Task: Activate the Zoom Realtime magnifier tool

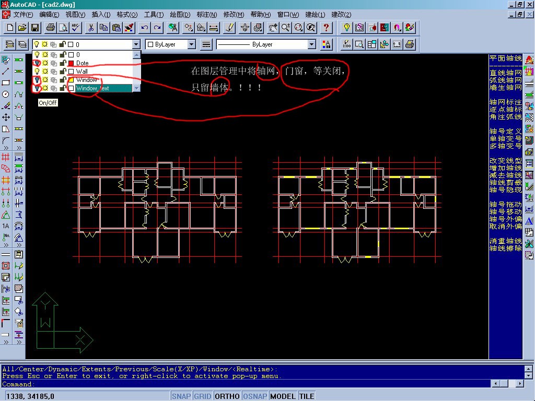Action: coord(286,28)
